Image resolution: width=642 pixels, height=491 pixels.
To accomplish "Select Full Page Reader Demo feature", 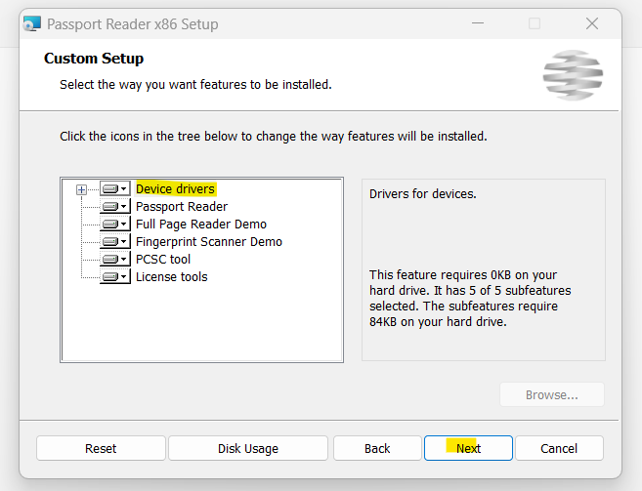I will 201,225.
